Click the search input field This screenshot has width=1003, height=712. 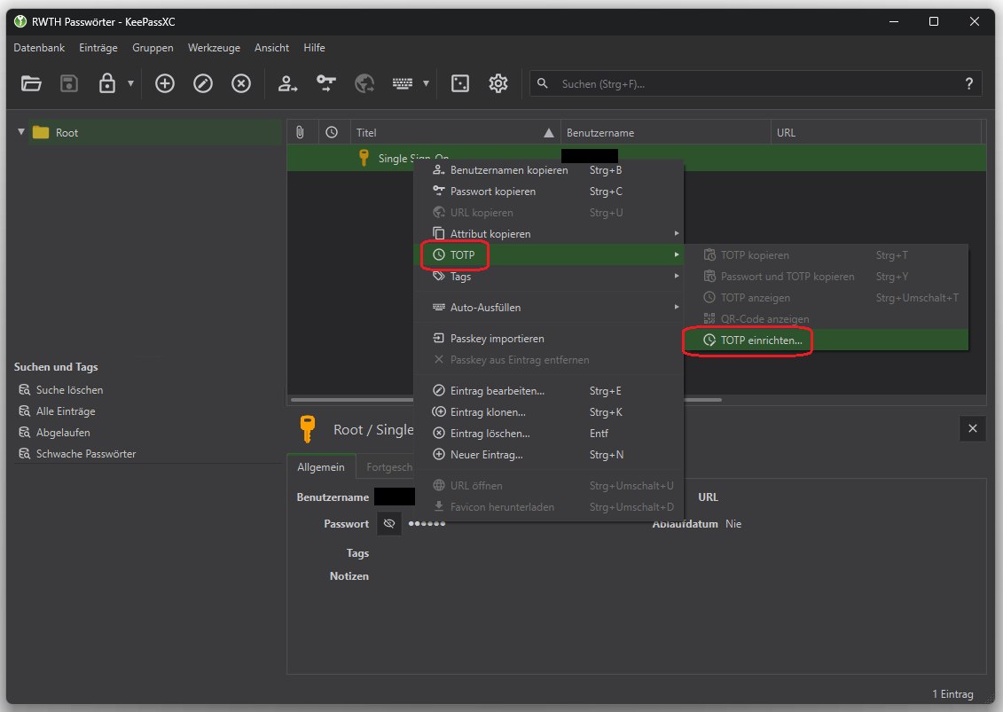(754, 83)
